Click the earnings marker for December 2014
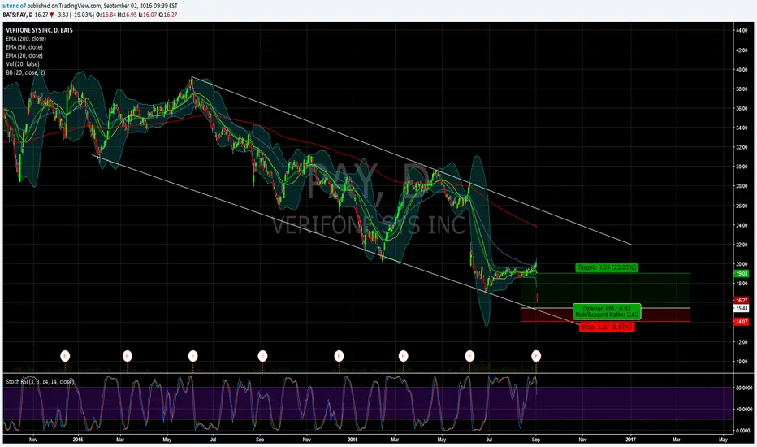Viewport: 757px width, 447px height. (65, 356)
